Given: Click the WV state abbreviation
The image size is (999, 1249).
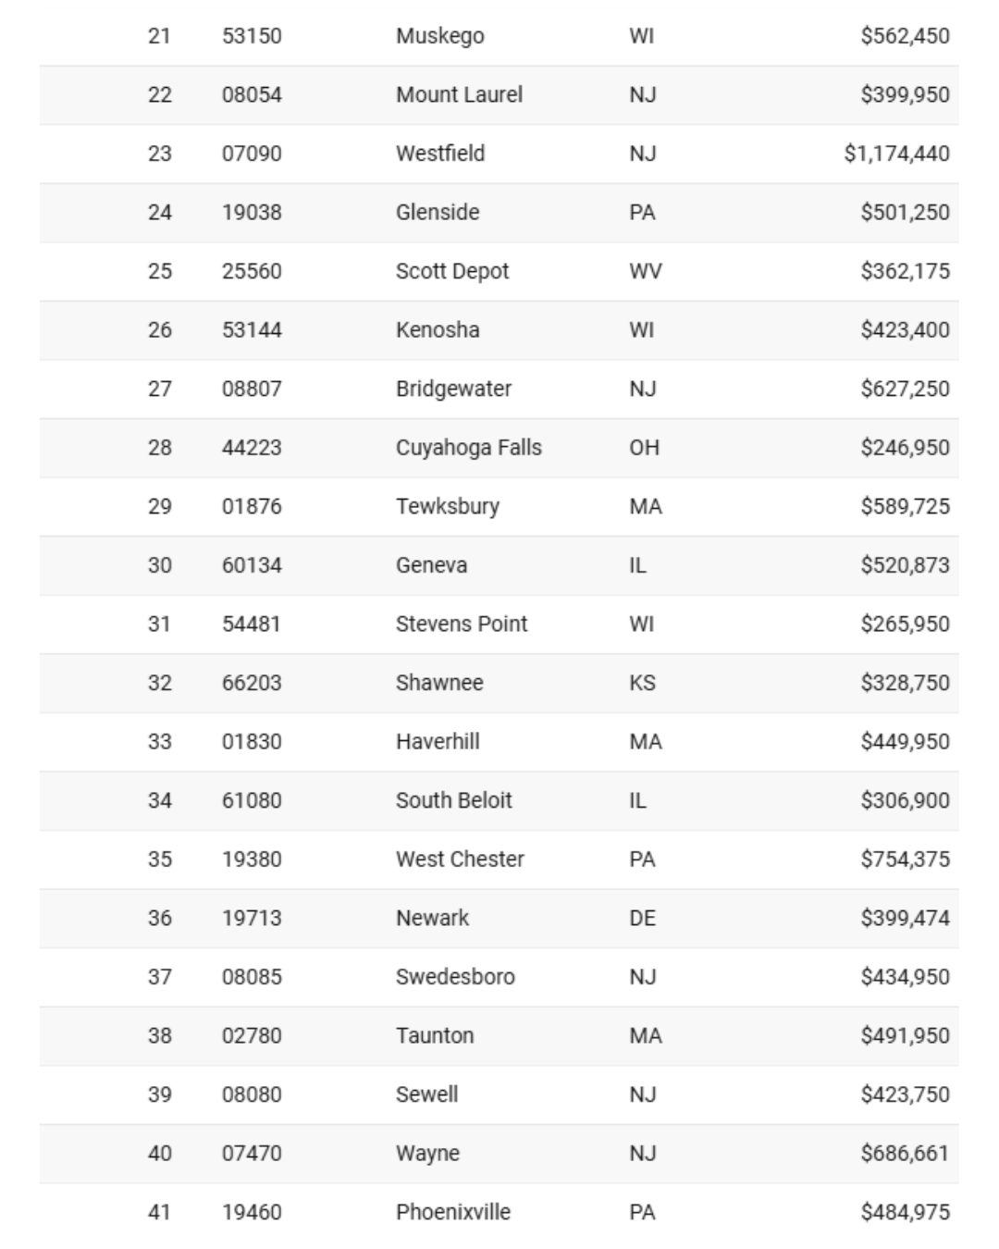Looking at the screenshot, I should click(645, 271).
